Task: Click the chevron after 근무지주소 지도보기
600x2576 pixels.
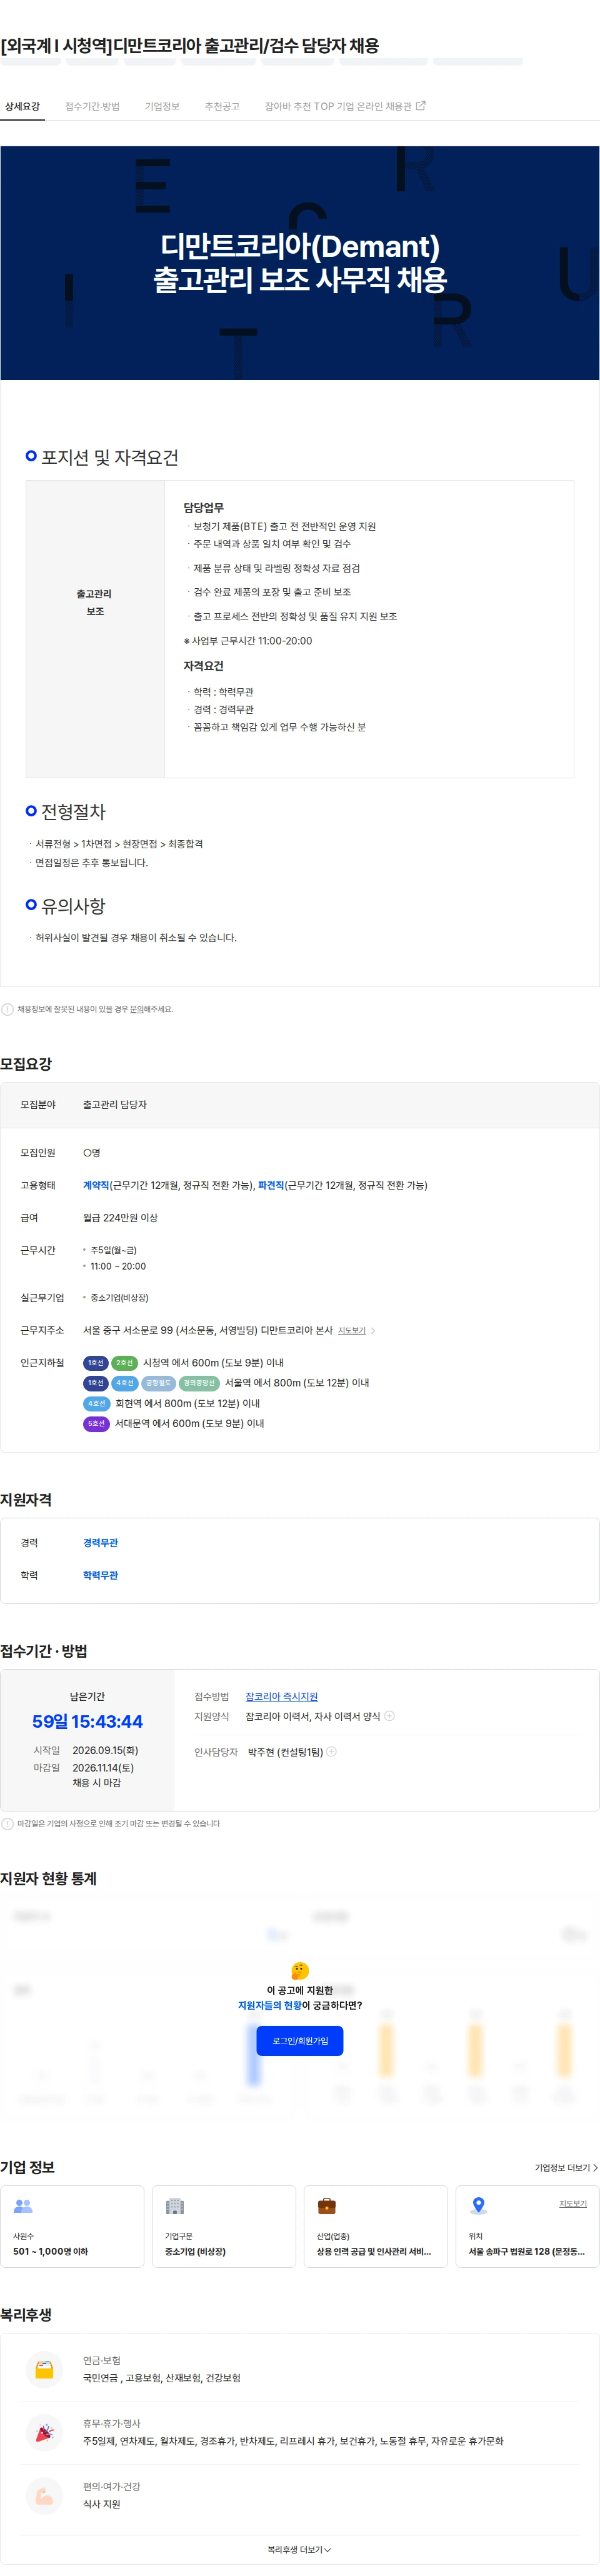Action: pyautogui.click(x=373, y=1331)
